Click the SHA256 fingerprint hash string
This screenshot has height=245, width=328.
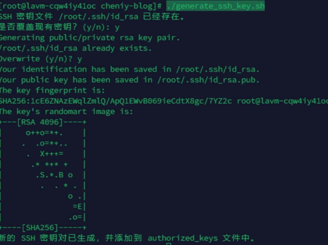[116, 101]
